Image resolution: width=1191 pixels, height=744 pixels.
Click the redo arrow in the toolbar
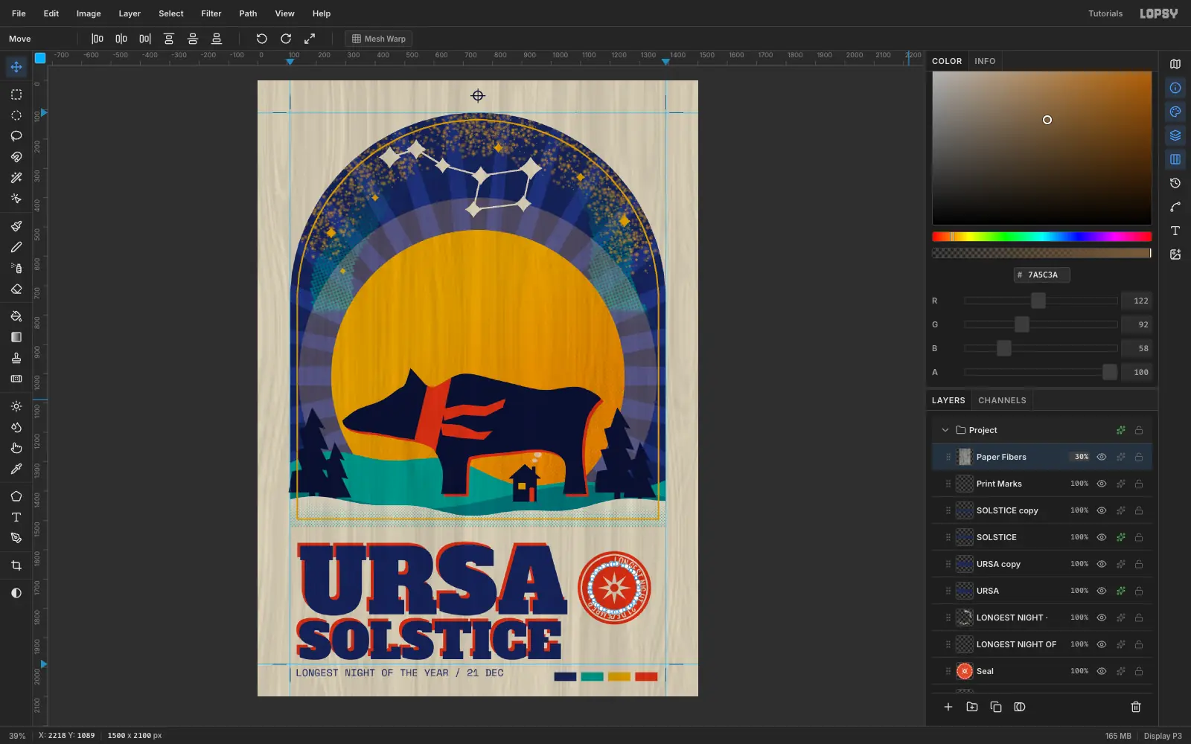tap(286, 39)
